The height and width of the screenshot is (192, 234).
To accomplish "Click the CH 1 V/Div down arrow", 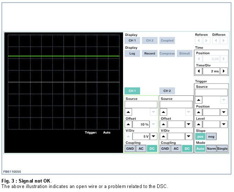I will 154,136.
